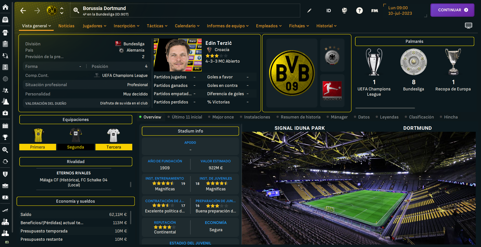Open the Noticias tab
Screen dimensions: 481x247
[66, 26]
